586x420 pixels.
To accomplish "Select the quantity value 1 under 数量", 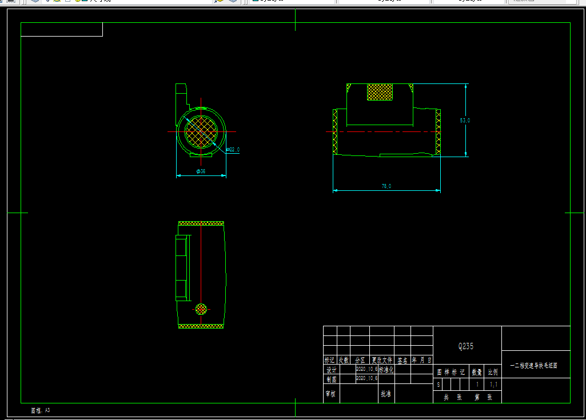I will coord(477,385).
